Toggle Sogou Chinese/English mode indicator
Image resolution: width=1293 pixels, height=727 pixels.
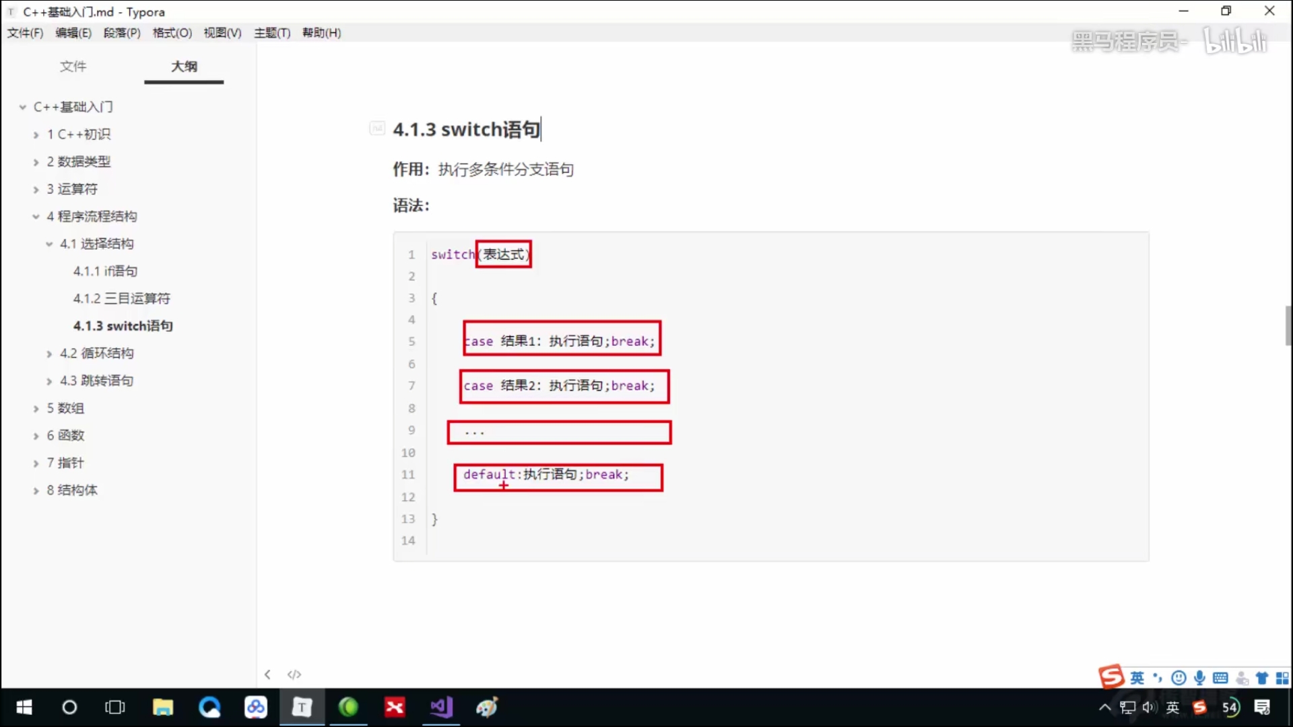(x=1137, y=678)
